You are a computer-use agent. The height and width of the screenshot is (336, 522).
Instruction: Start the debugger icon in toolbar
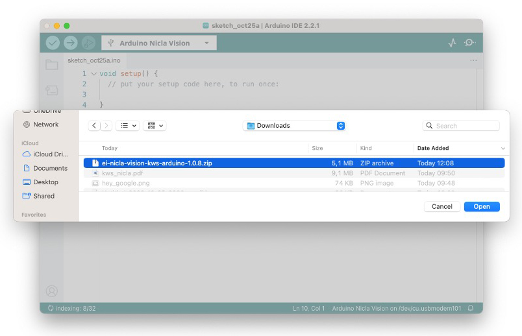pyautogui.click(x=88, y=43)
